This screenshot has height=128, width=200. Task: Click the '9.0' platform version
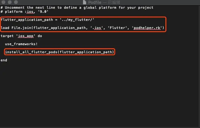click(x=43, y=12)
